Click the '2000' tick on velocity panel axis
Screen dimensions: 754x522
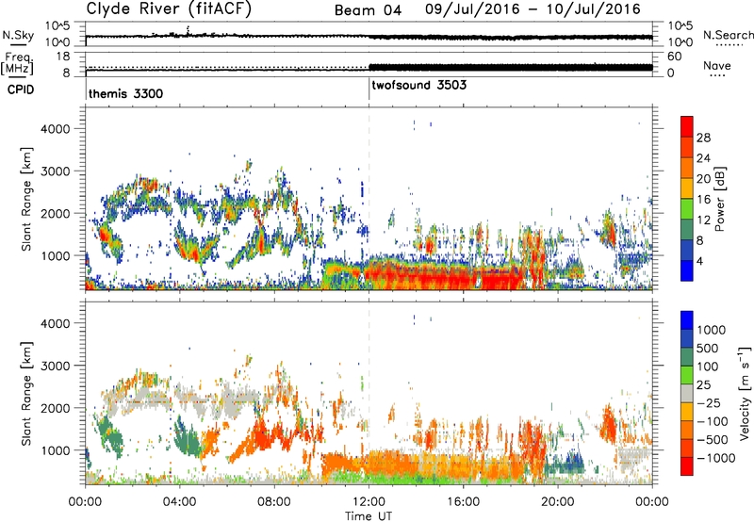click(x=56, y=408)
